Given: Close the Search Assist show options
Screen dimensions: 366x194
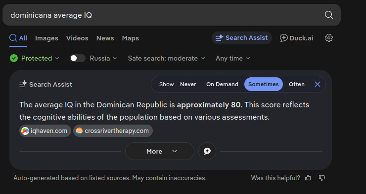Looking at the screenshot, I should point(318,84).
